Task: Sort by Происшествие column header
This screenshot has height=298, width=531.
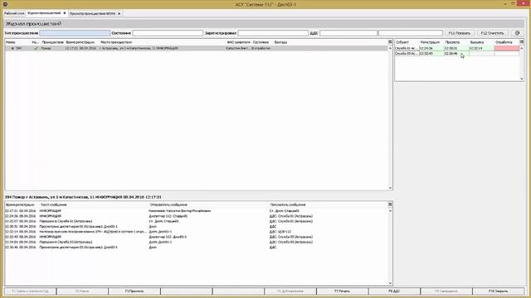Action: [x=53, y=42]
